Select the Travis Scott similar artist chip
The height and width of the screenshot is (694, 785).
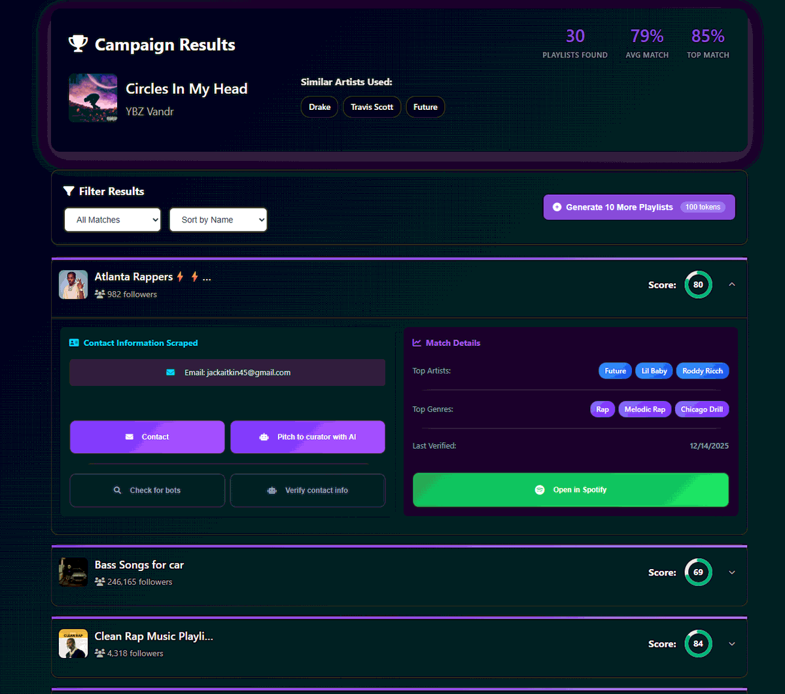point(372,107)
